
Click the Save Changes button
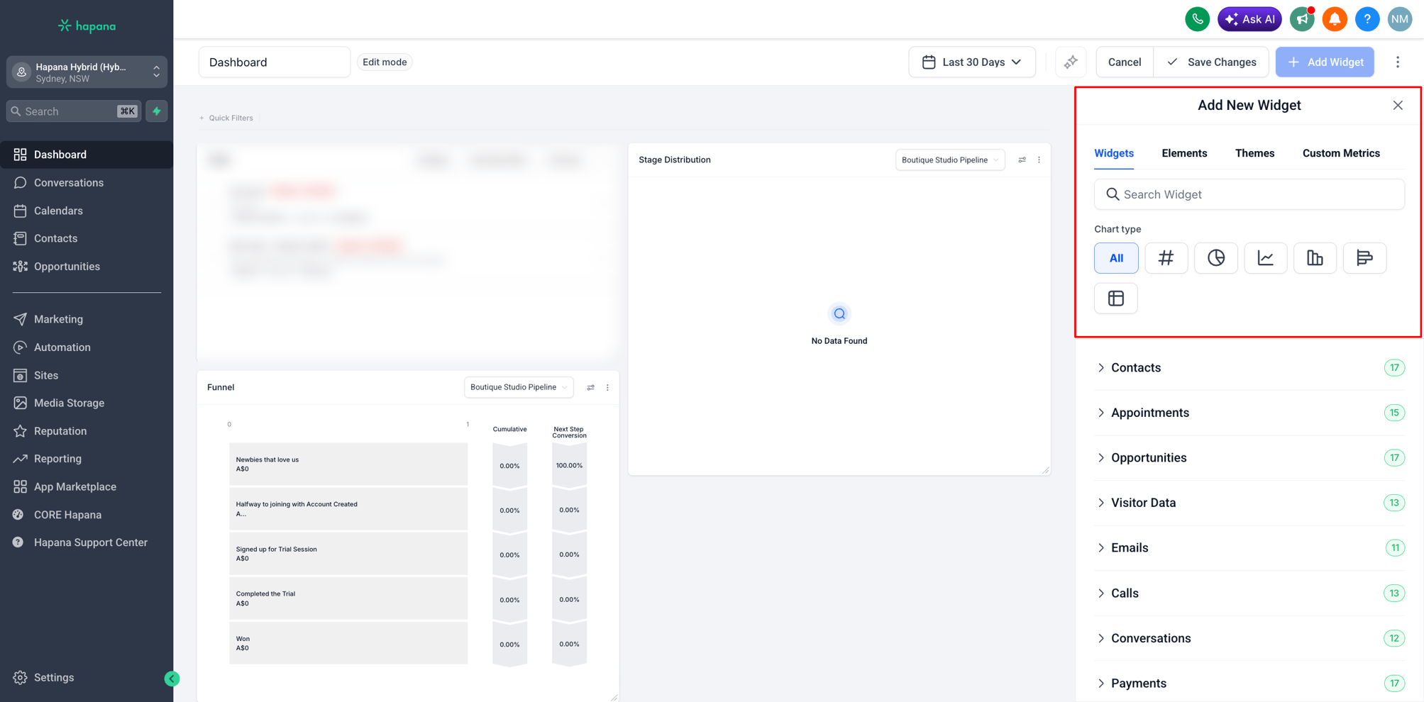1211,62
